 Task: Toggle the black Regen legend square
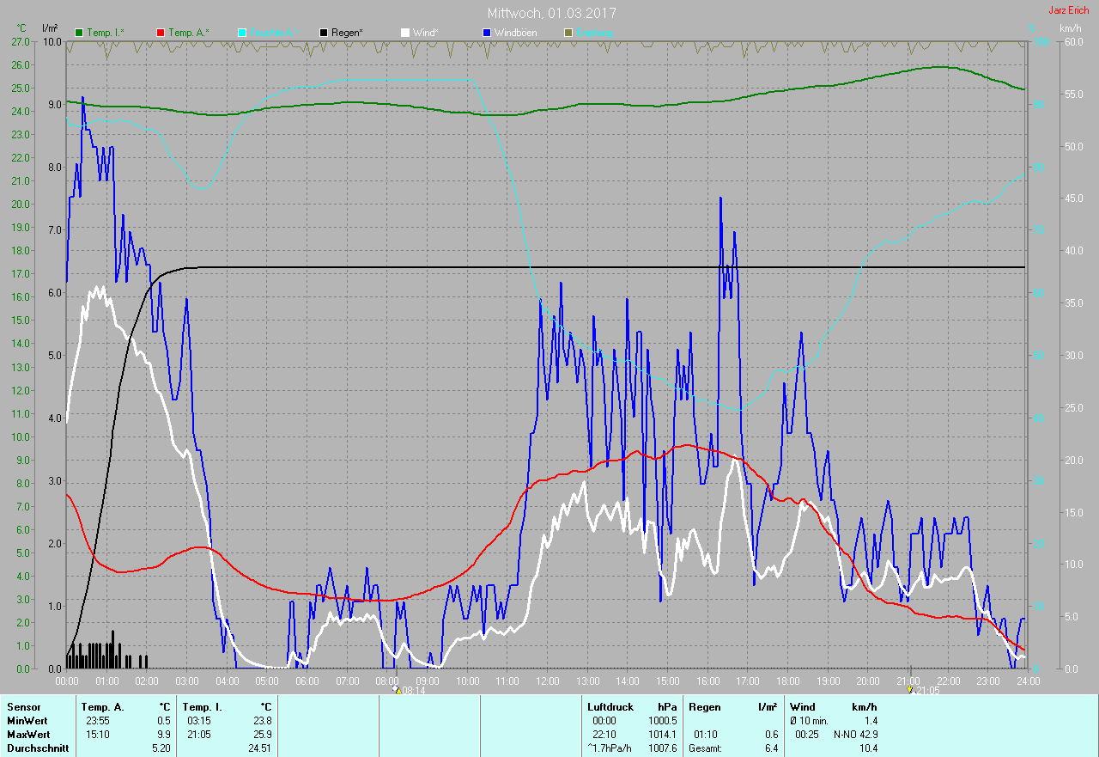tap(324, 33)
